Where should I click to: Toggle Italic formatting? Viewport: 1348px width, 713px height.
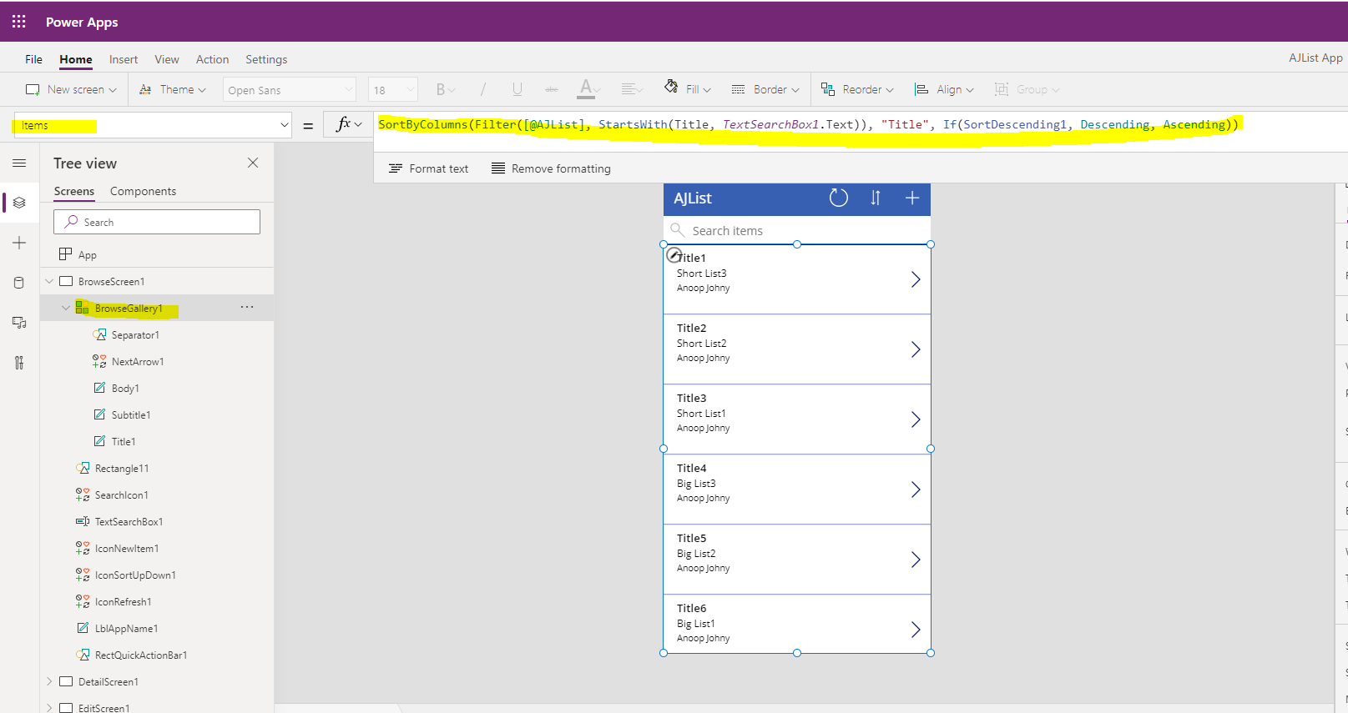click(x=483, y=89)
